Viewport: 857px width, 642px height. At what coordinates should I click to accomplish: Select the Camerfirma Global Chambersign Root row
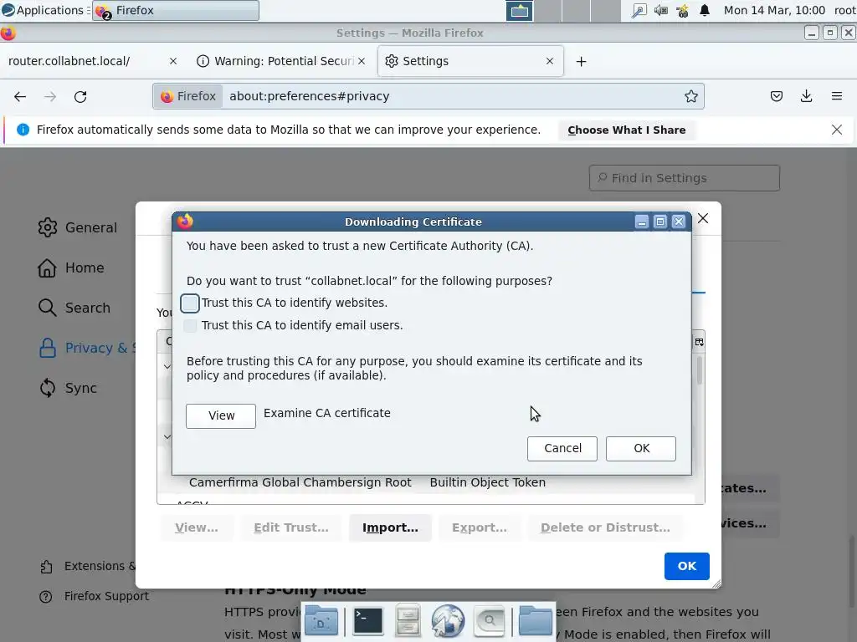click(x=425, y=482)
